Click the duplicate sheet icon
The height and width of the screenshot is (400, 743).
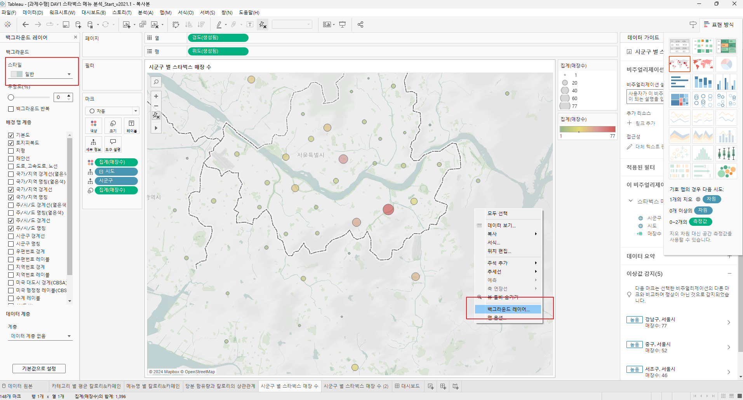coord(143,24)
